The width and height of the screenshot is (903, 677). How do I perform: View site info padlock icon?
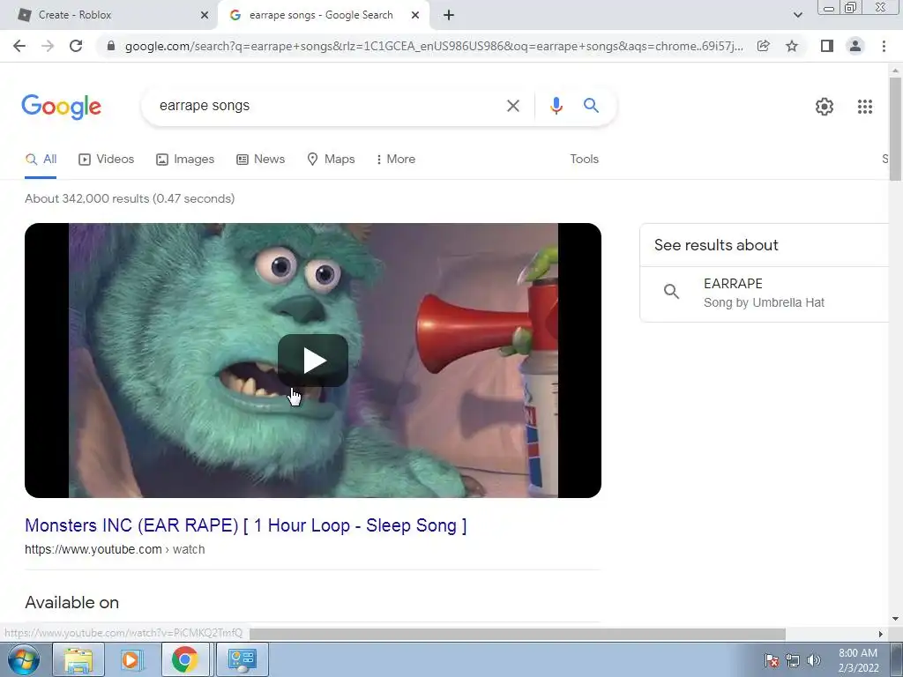point(111,46)
